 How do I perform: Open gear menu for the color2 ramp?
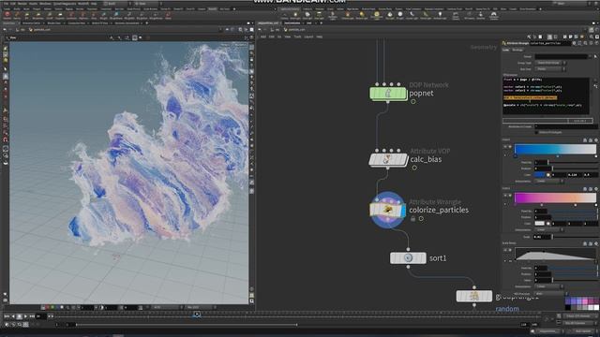[x=596, y=189]
